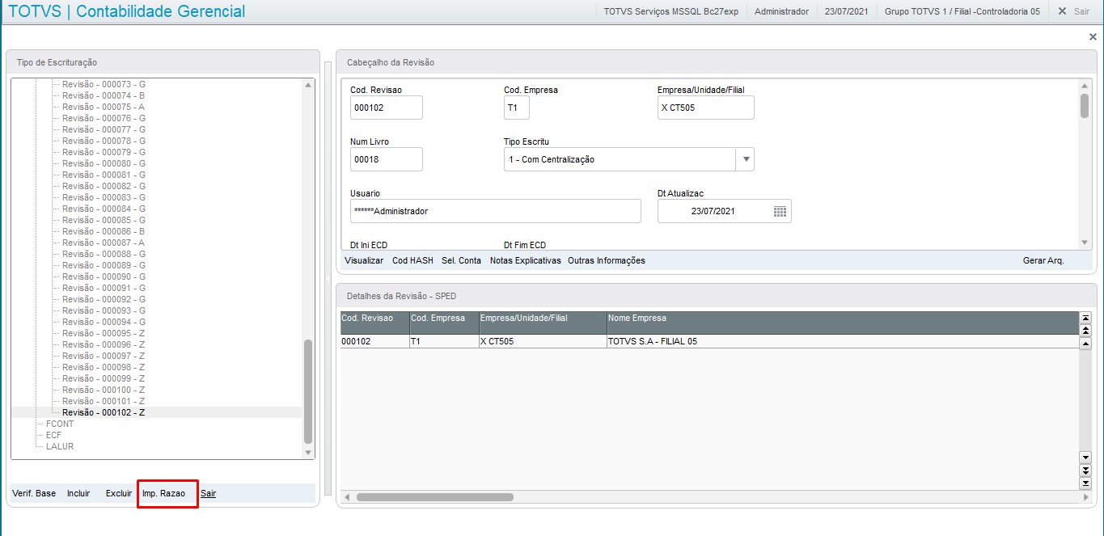Click TOTVS Serviços MSSQL Bc27exp label
Viewport: 1104px width, 536px height.
[670, 11]
